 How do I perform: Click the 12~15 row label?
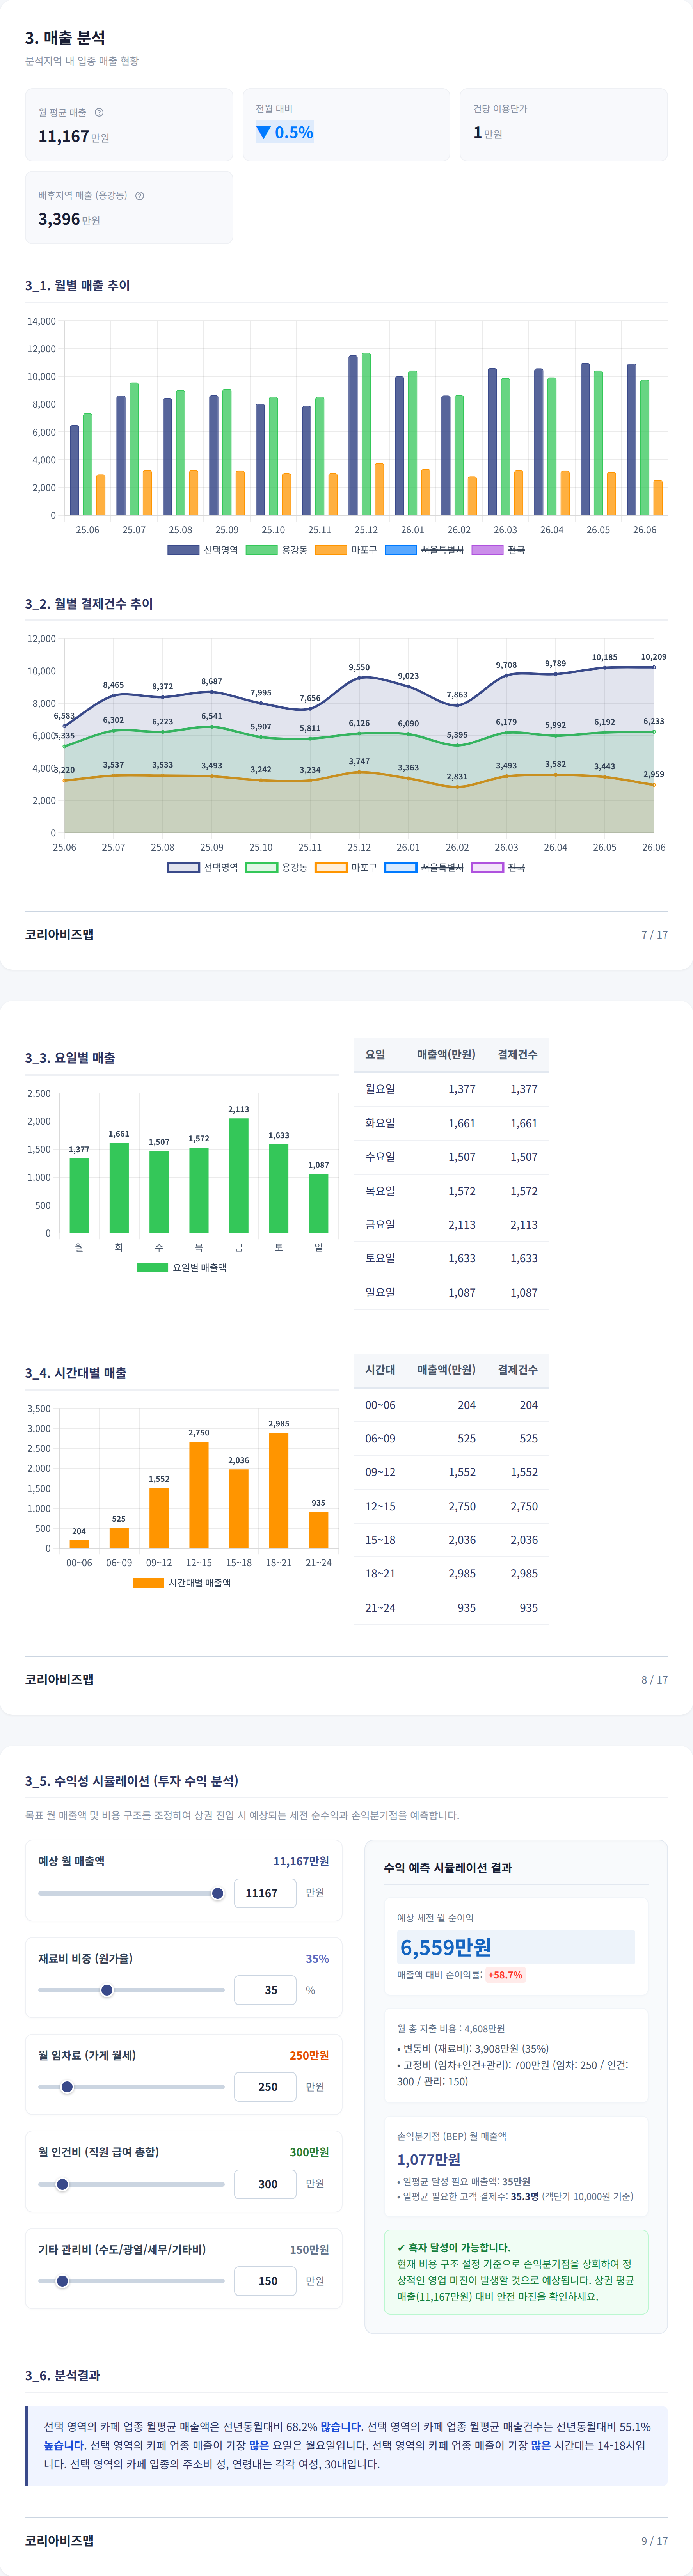coord(380,1506)
